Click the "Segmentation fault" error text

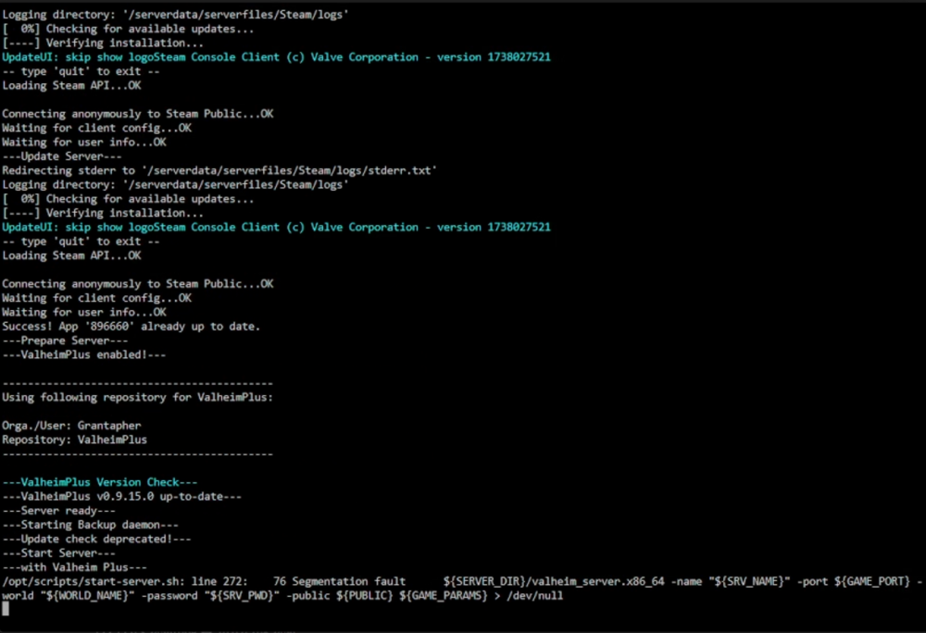[x=348, y=582]
